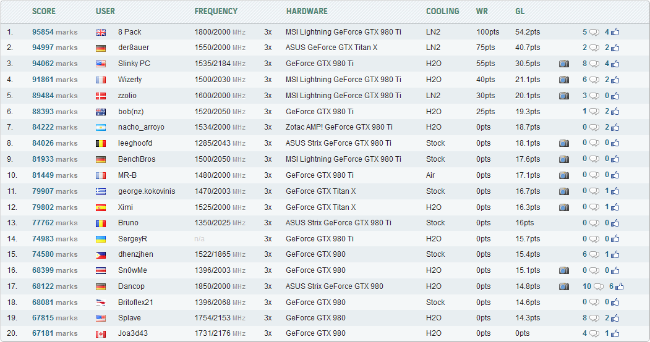The image size is (650, 342).
Task: Open the 94997 marks score link
Action: 54,48
